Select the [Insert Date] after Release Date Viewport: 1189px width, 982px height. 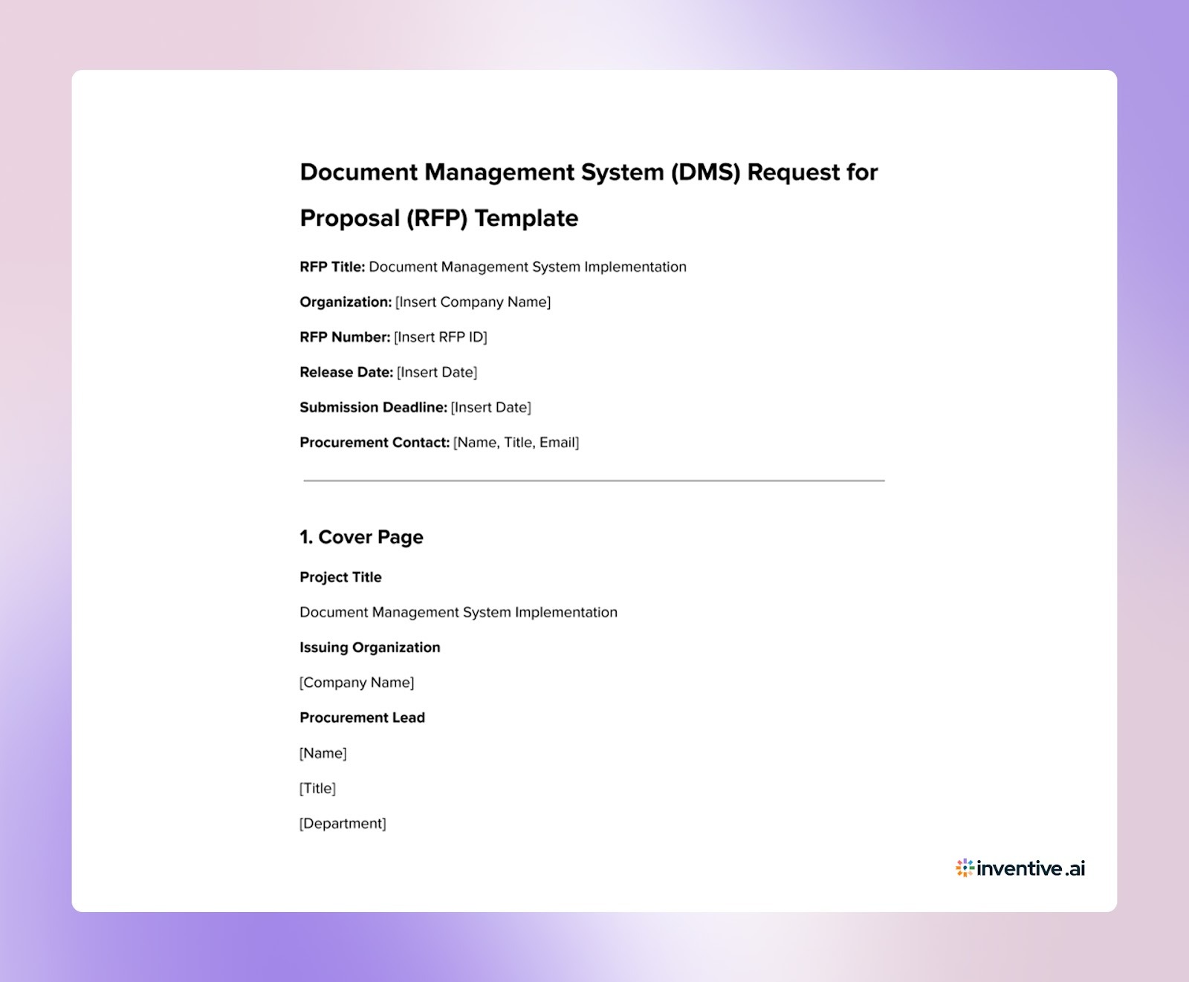pos(437,372)
